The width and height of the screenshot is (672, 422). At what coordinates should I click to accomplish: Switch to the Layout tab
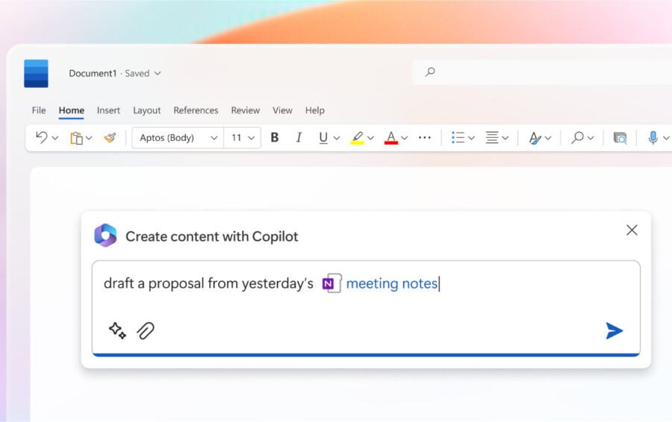point(146,110)
